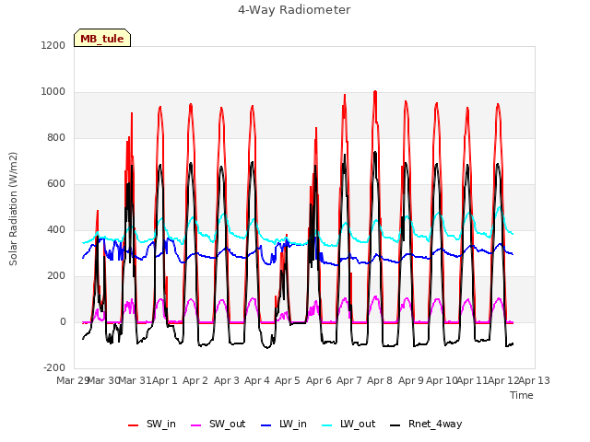590x442 pixels.
Task: Click the 800 y-axis label
Action: coord(56,137)
